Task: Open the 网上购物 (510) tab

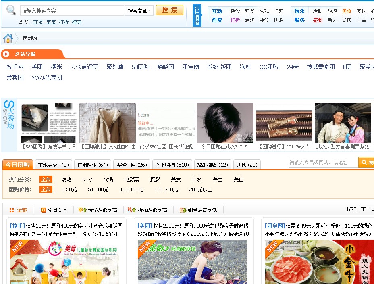Action: click(x=172, y=165)
